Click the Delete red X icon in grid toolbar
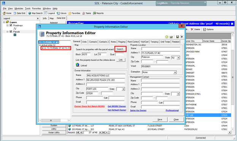This screenshot has width=237, height=141. (x=192, y=29)
